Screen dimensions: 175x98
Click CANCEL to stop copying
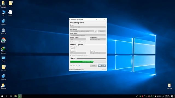102,66
